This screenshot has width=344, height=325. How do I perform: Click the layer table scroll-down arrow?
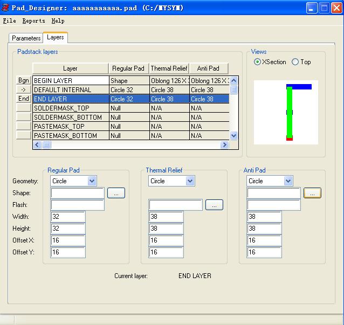[233, 136]
